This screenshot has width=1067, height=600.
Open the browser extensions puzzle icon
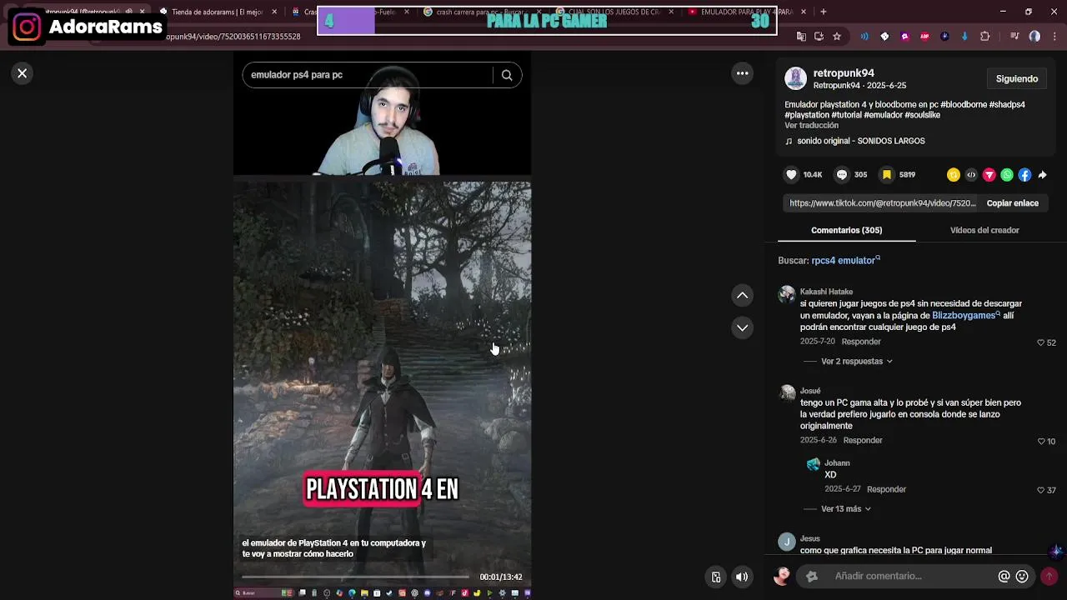coord(985,37)
